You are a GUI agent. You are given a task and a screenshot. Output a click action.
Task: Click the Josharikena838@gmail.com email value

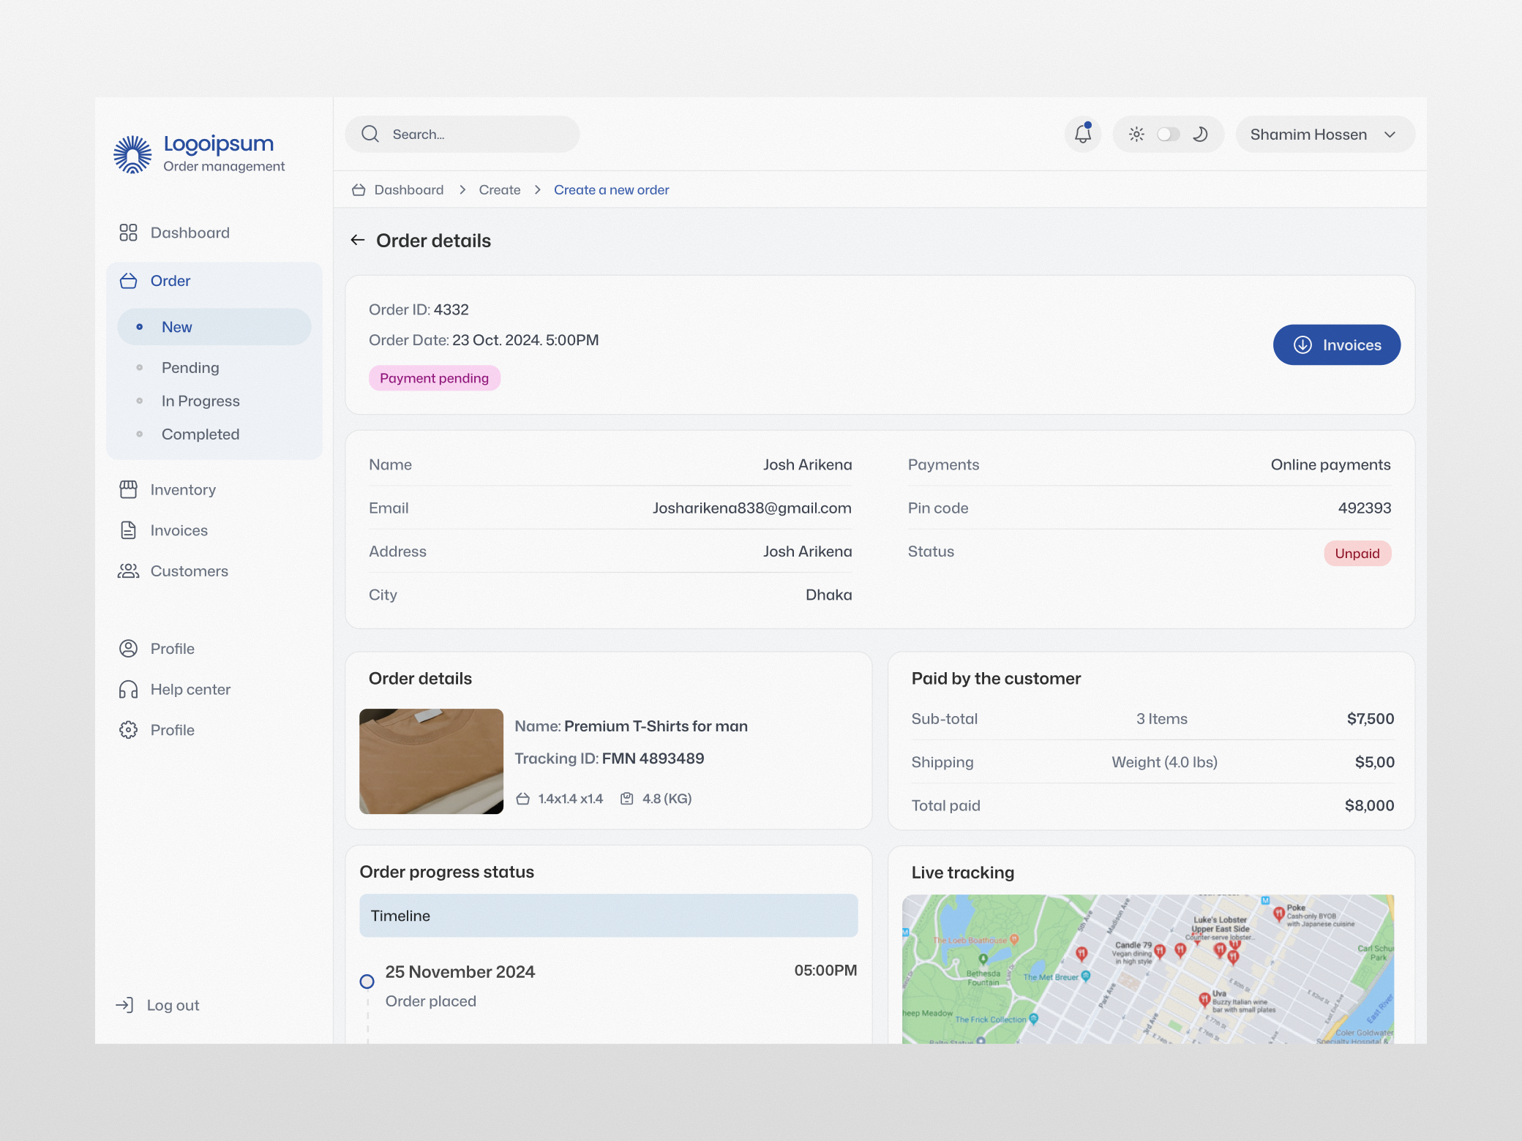pyautogui.click(x=752, y=508)
